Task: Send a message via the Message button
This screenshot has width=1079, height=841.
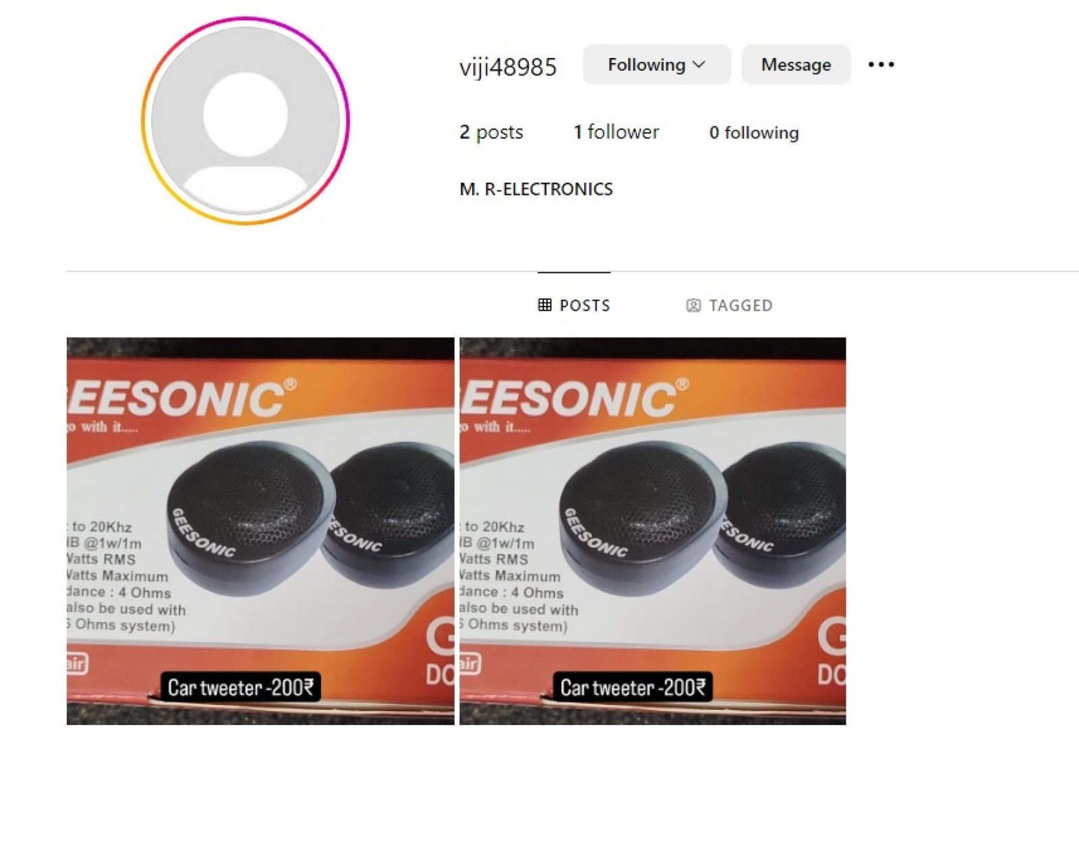Action: 796,65
